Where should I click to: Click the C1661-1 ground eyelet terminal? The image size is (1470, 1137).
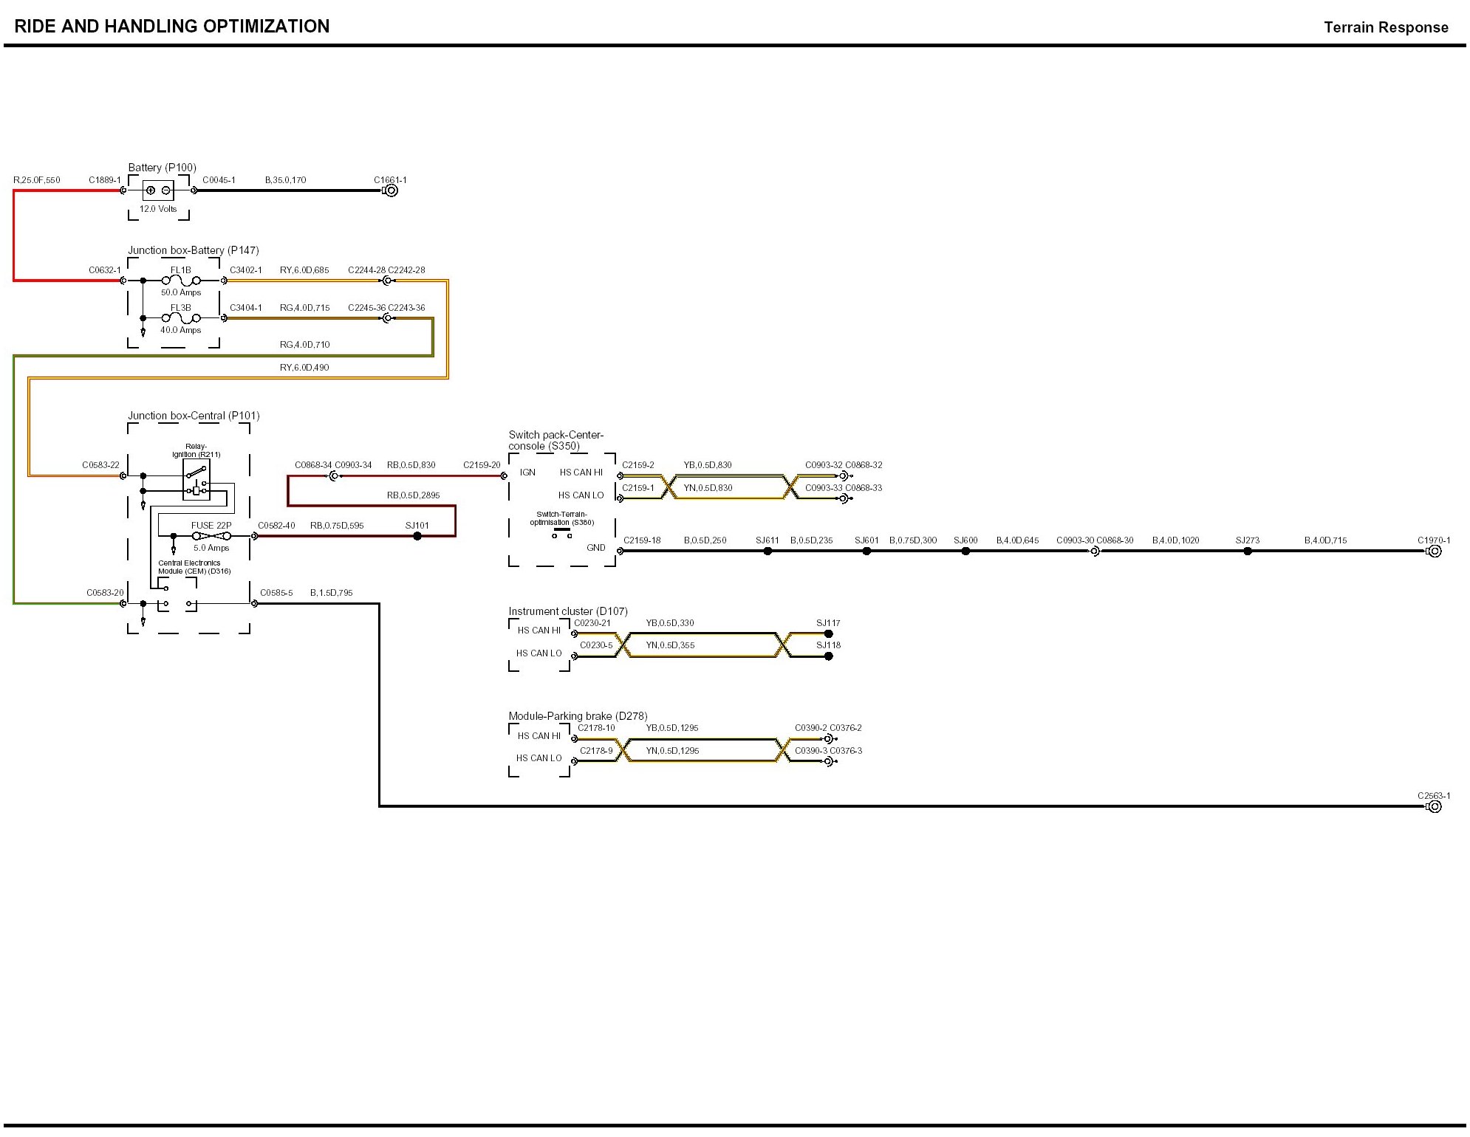392,190
